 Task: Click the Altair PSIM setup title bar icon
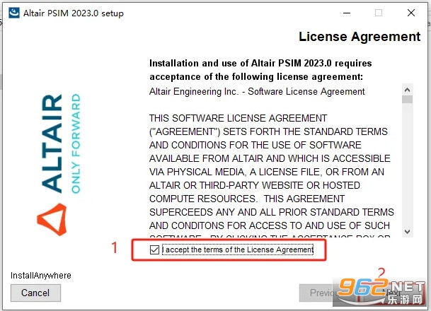click(14, 13)
